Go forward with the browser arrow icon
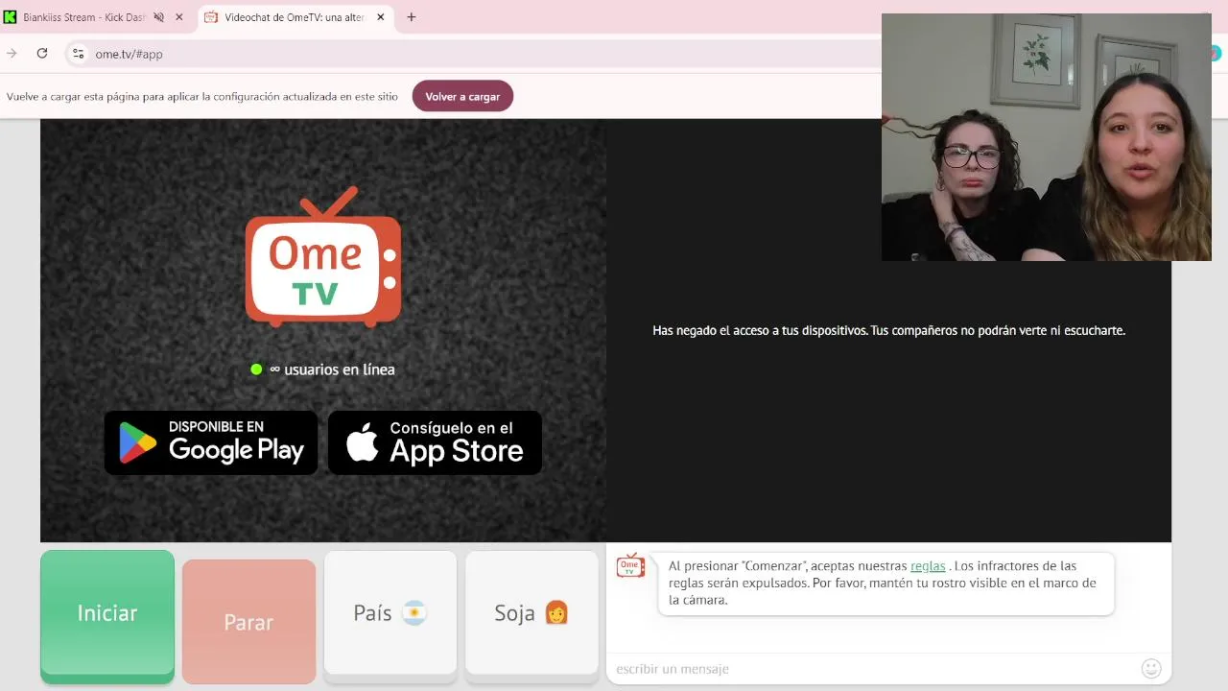 pyautogui.click(x=12, y=54)
